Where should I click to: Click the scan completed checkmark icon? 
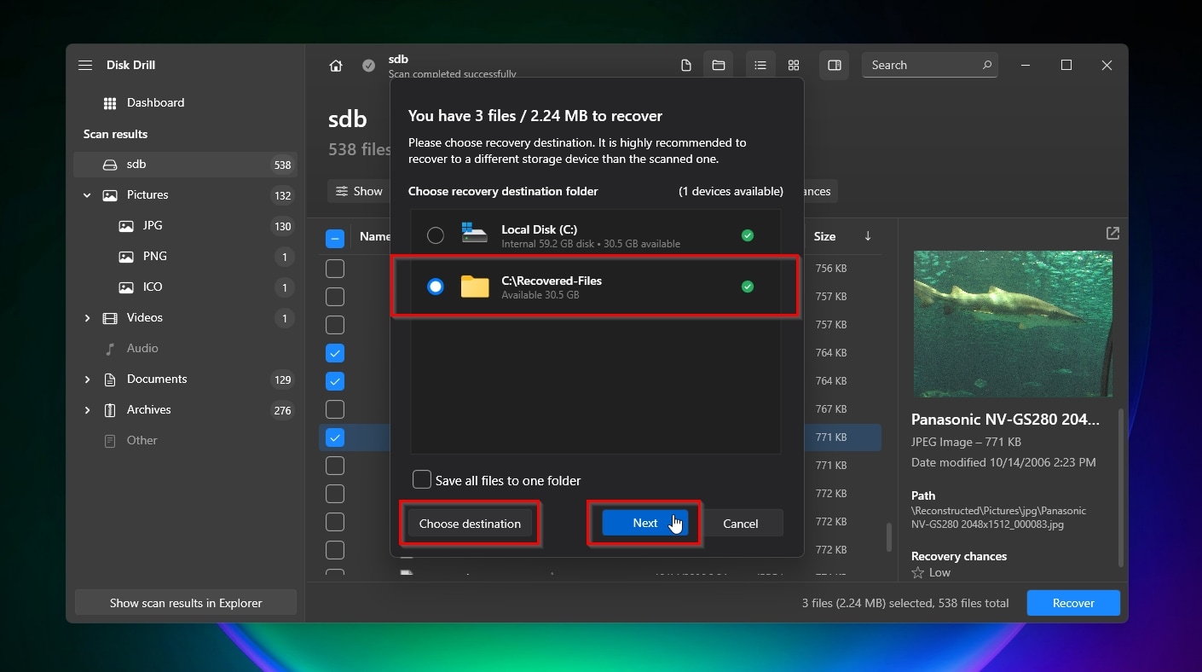(368, 66)
